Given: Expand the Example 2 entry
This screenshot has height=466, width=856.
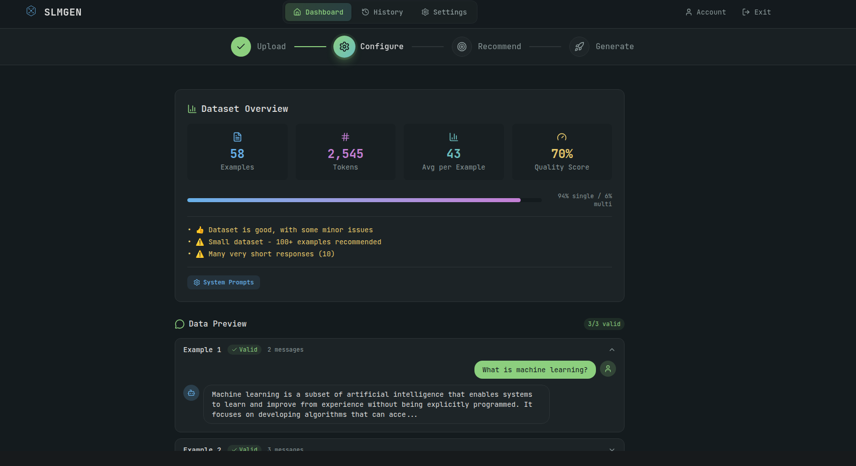Looking at the screenshot, I should coord(612,450).
